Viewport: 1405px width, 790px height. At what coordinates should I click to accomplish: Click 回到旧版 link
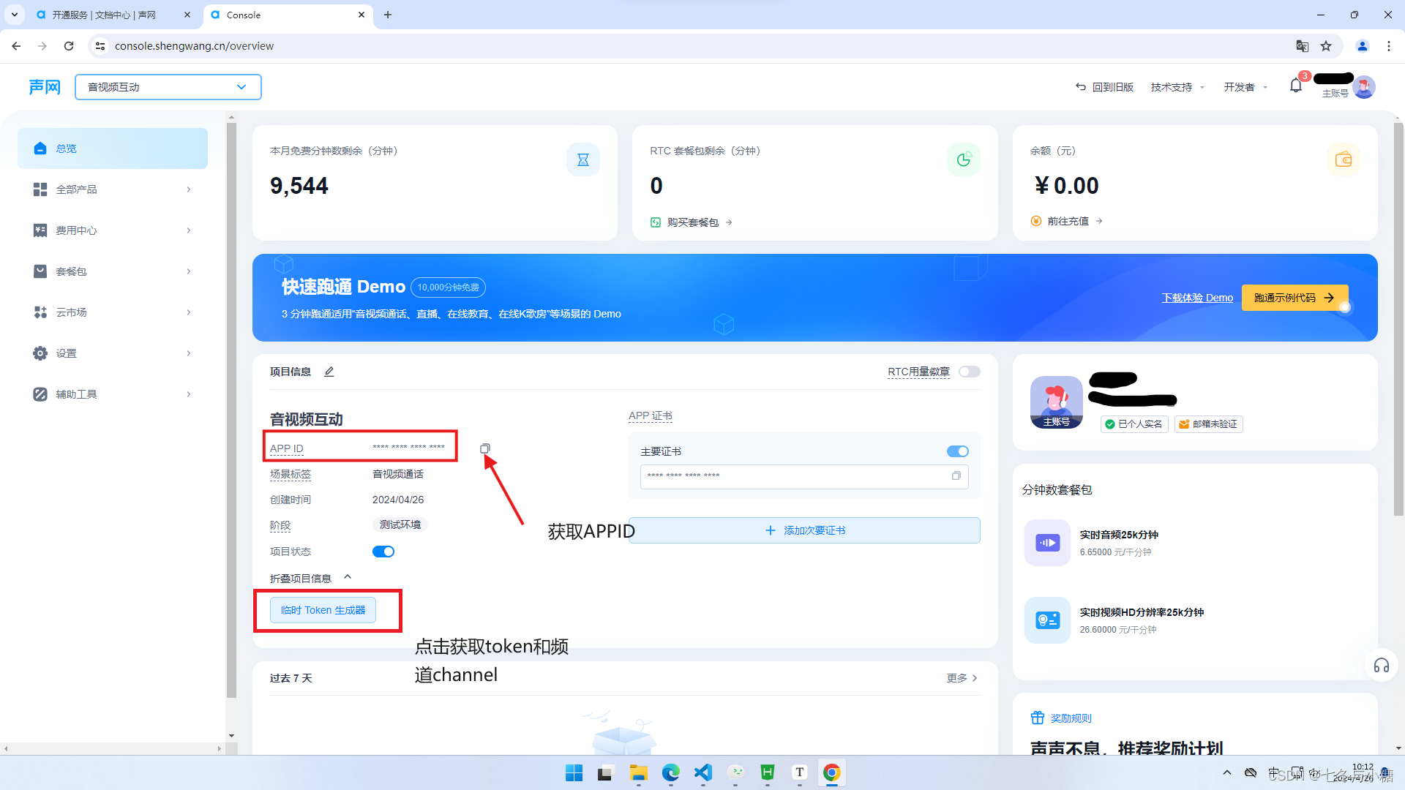coord(1104,87)
